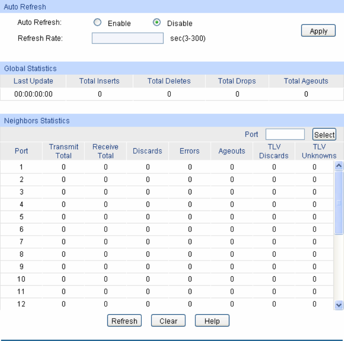Click the TLV Unknowns column header

[319, 151]
